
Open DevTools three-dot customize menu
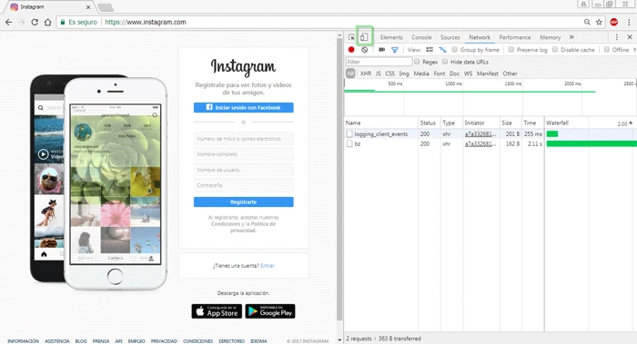[x=617, y=37]
